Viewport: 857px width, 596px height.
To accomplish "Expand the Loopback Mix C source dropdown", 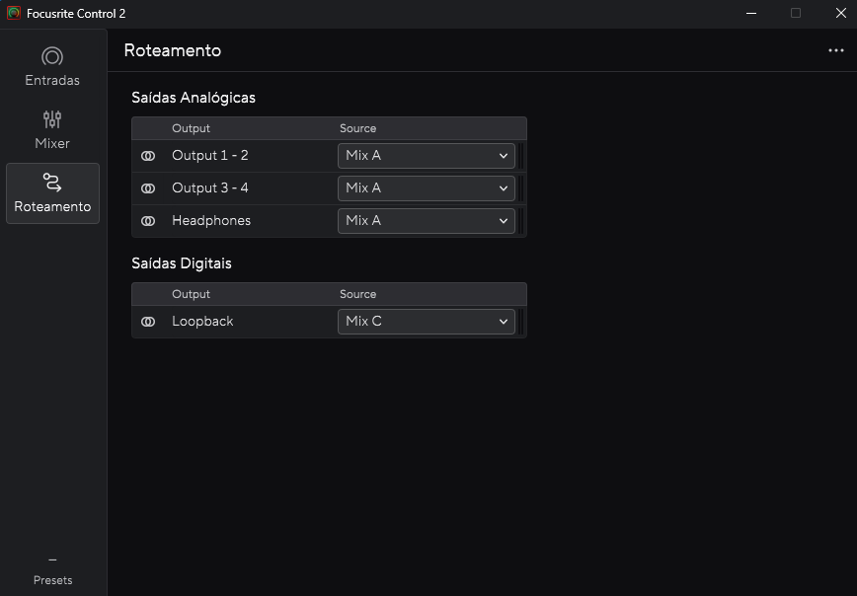I will click(427, 322).
